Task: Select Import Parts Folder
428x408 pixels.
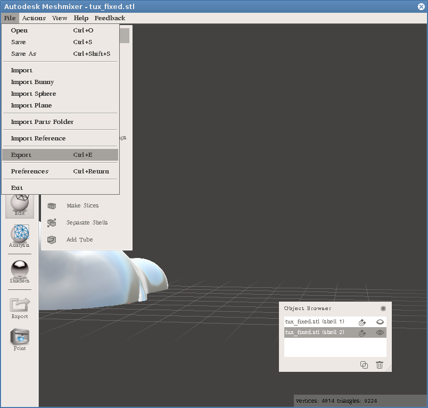Action: 60,122
